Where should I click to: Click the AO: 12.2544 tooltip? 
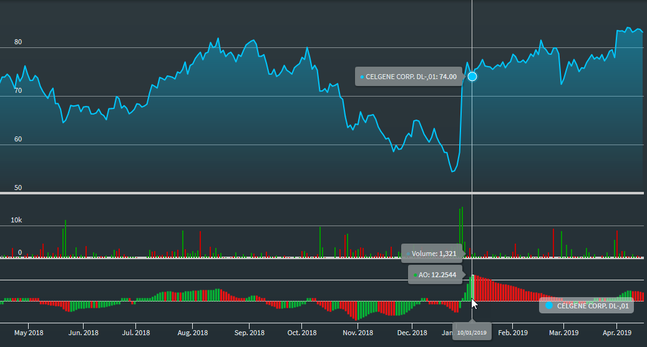pos(434,275)
